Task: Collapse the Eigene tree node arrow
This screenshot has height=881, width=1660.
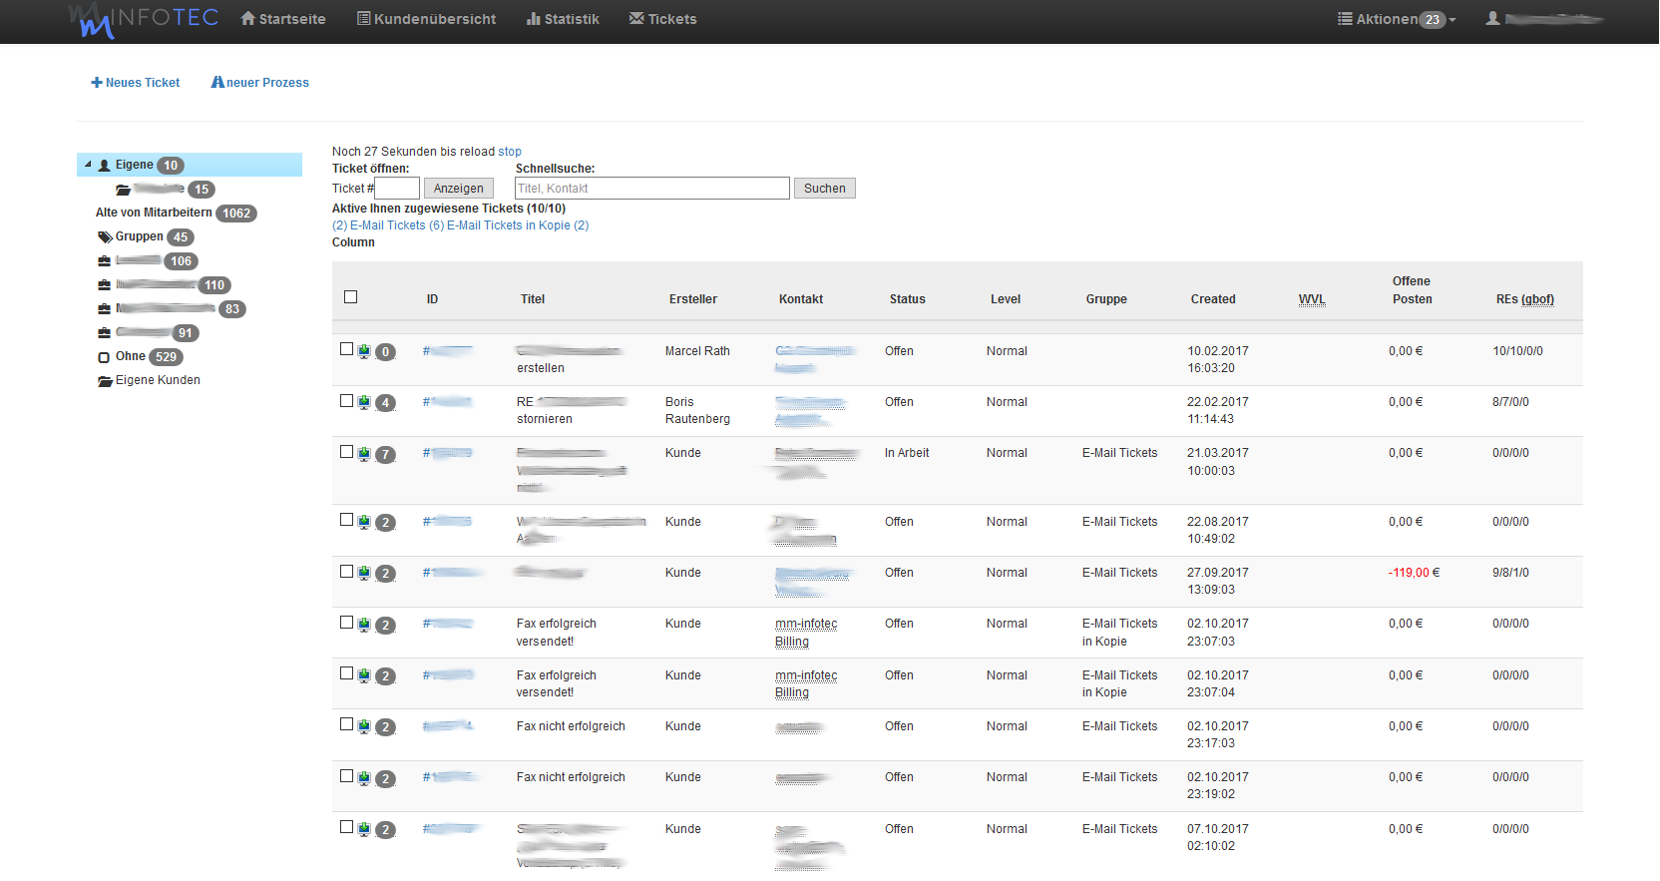Action: click(88, 165)
